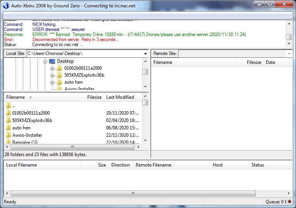Screen dimensions: 296x208
Task: Click the Direction queue column header
Action: (121, 165)
